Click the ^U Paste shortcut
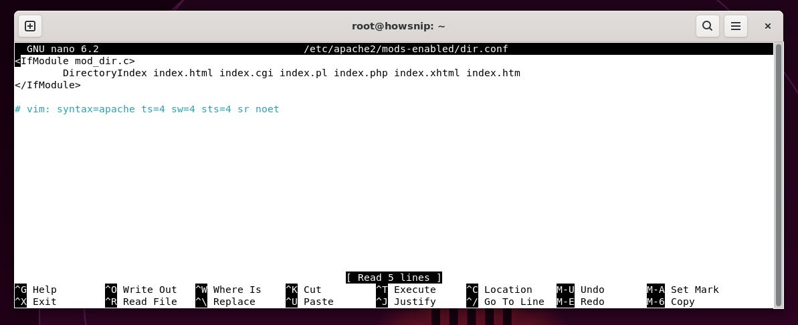 click(x=310, y=302)
